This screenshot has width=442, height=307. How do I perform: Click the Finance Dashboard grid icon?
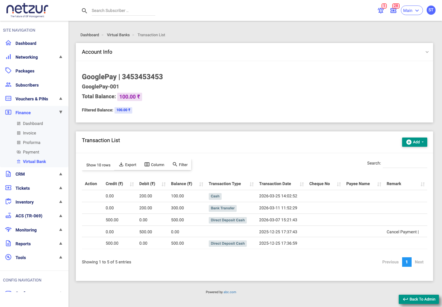tap(19, 123)
